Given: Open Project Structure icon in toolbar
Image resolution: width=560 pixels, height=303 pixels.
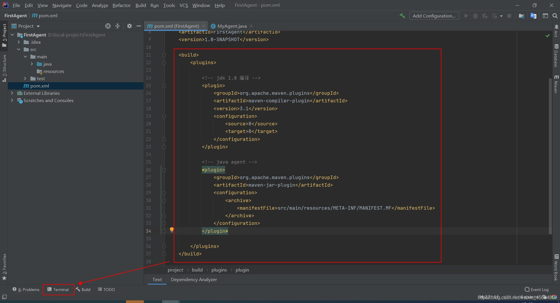Looking at the screenshot, I should click(x=521, y=16).
